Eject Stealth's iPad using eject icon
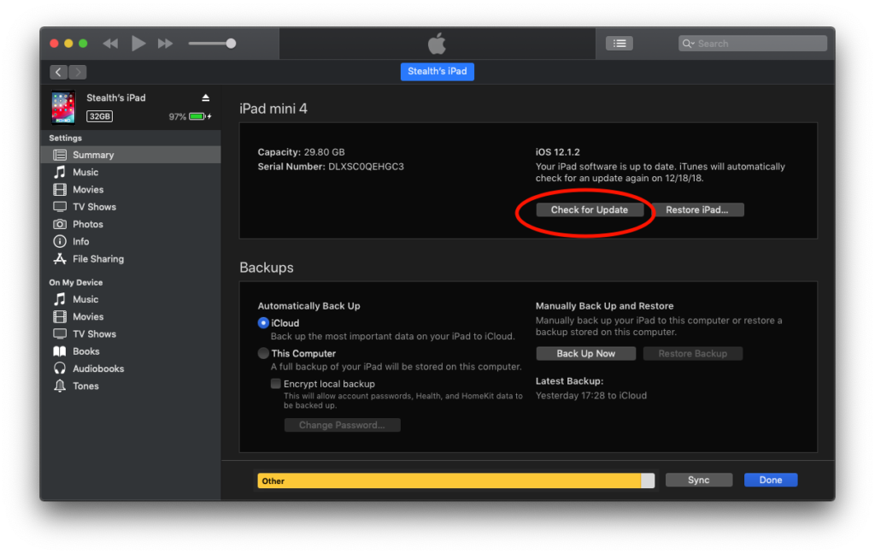The width and height of the screenshot is (875, 554). coord(205,98)
